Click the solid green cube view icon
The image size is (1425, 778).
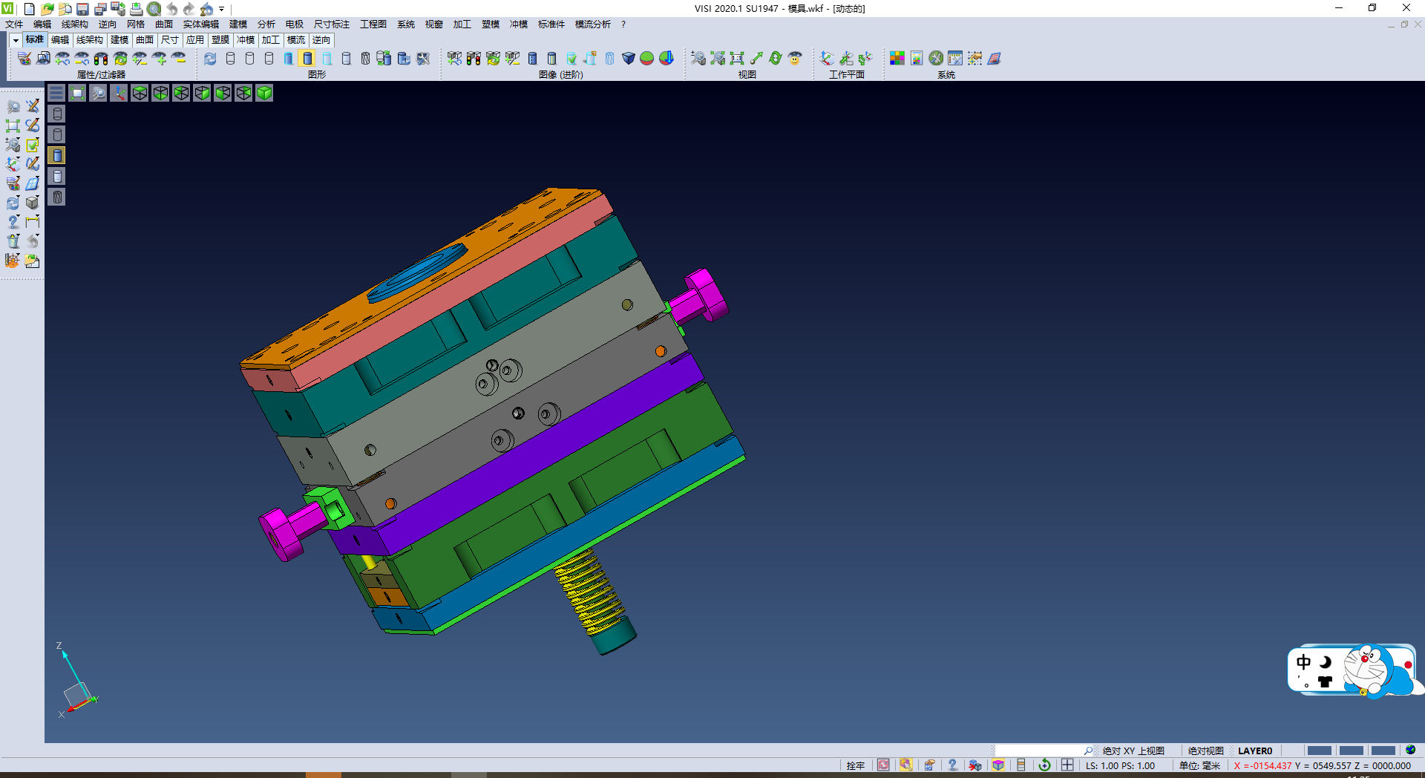pos(264,93)
